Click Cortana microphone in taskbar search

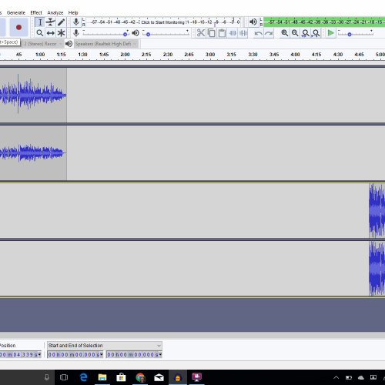click(47, 377)
